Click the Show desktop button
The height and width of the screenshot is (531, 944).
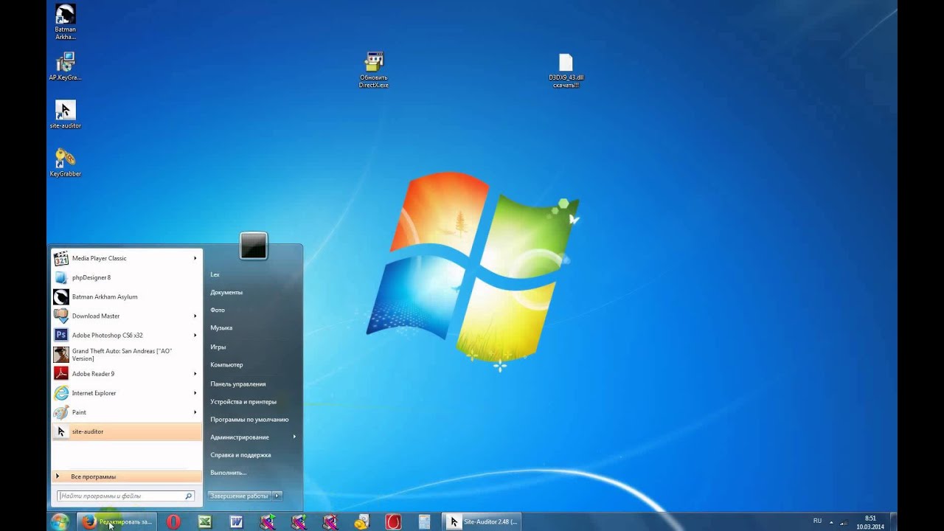(893, 521)
